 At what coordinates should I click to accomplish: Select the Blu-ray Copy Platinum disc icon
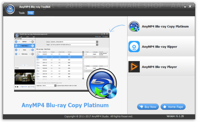134,26
